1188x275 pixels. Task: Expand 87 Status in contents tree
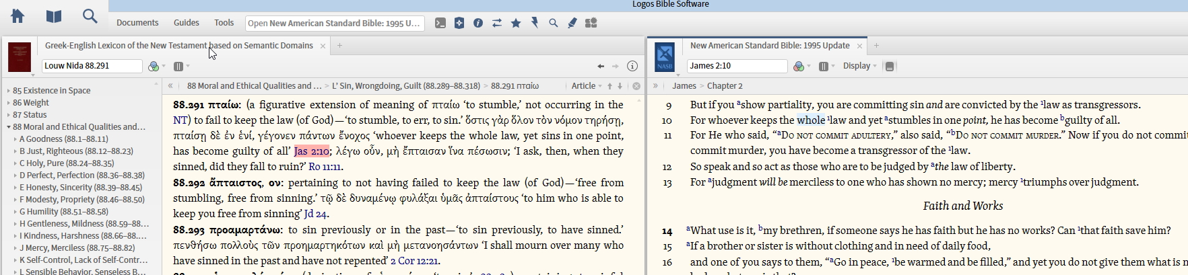point(9,115)
